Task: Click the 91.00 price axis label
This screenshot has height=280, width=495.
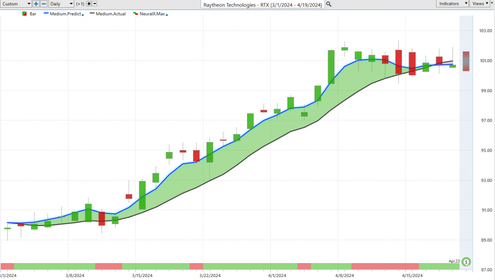Action: point(486,210)
